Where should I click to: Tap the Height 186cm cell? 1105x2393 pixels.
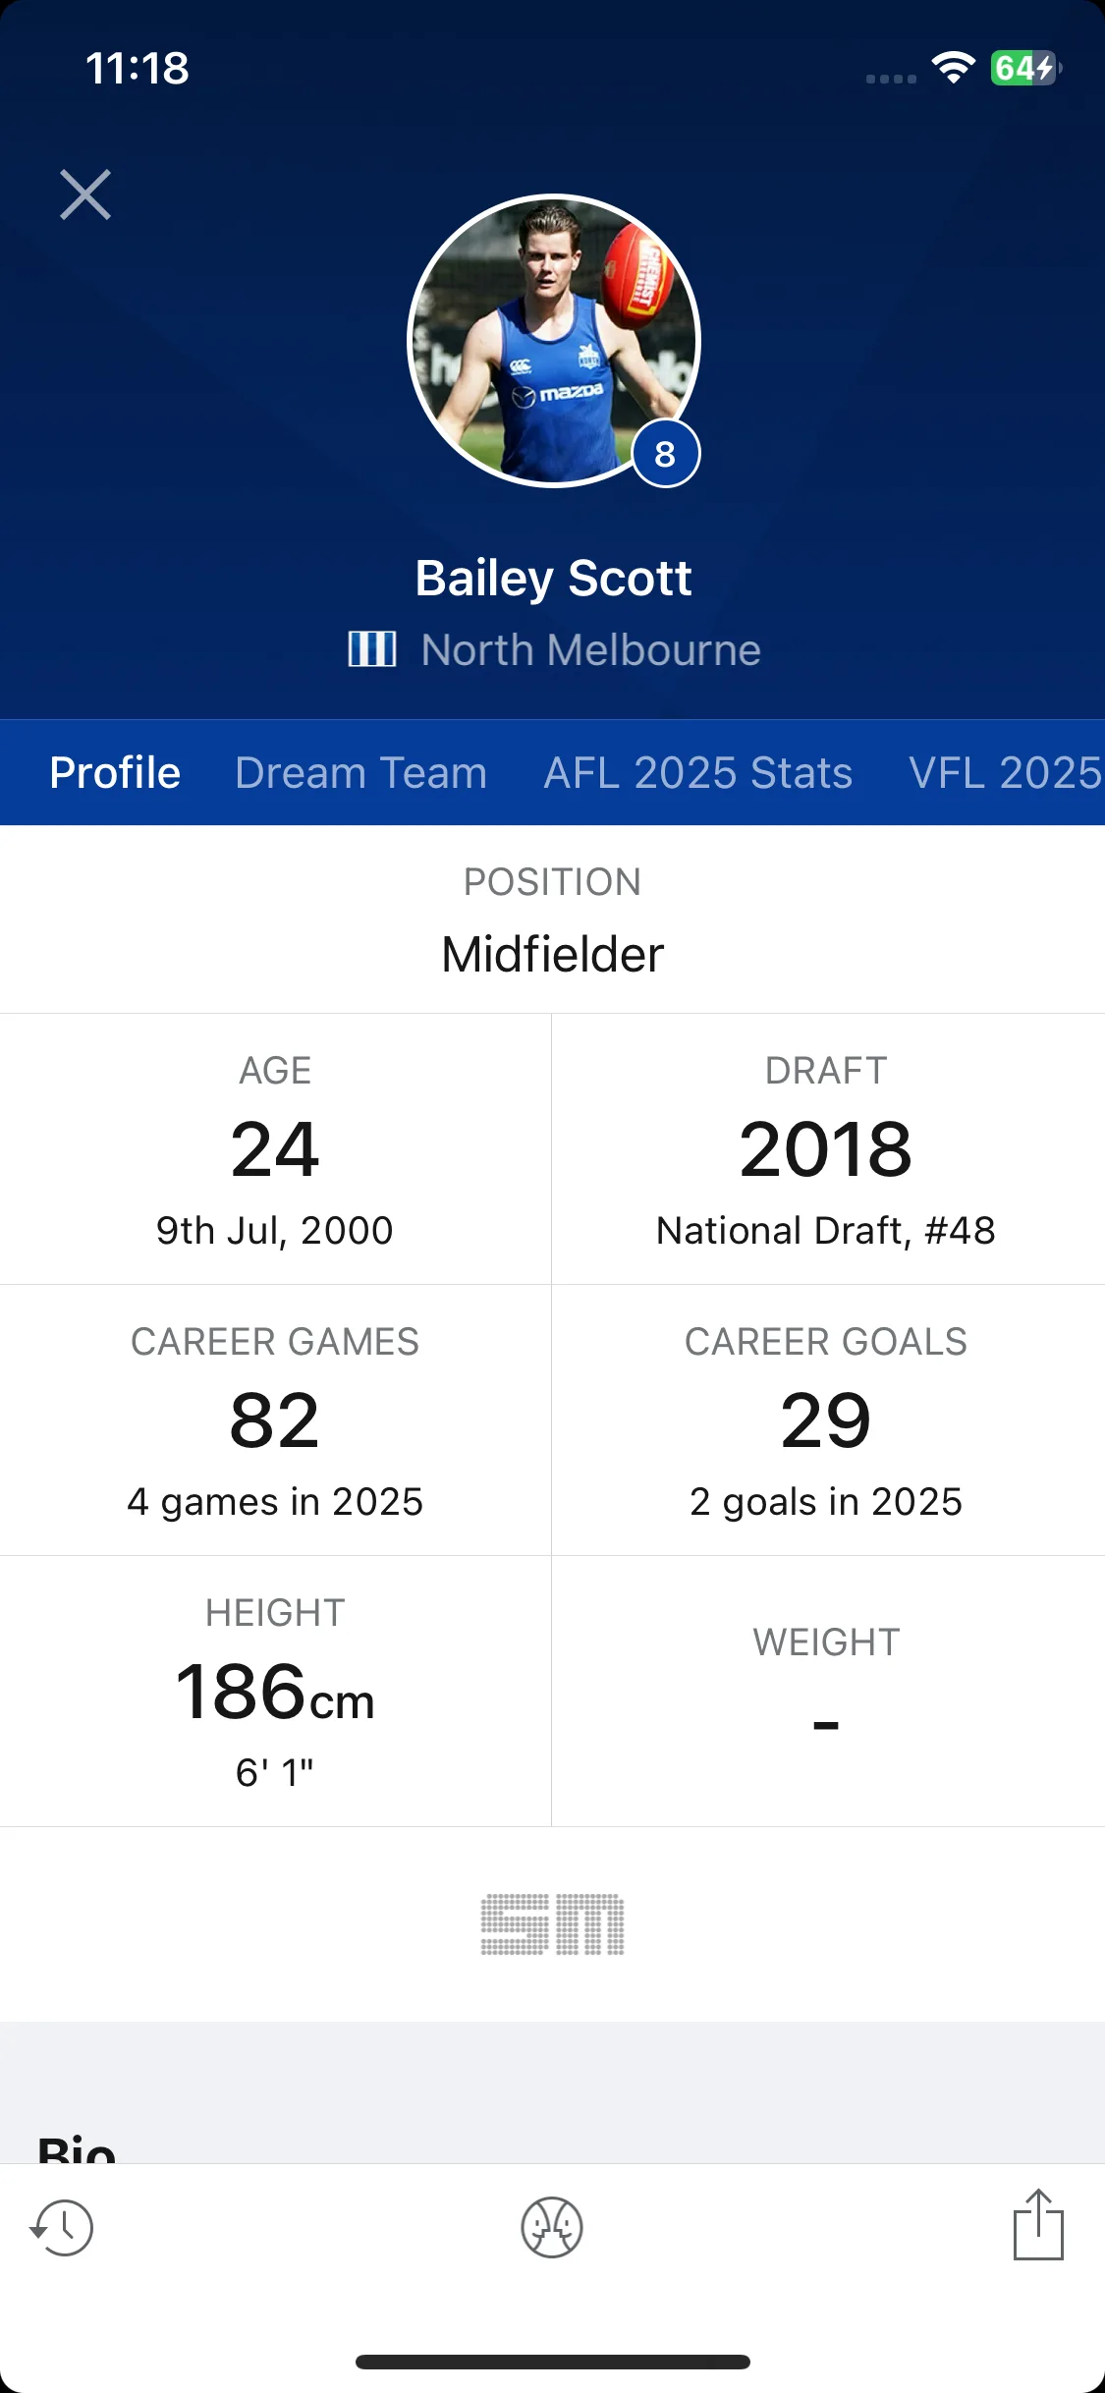[x=275, y=1691]
